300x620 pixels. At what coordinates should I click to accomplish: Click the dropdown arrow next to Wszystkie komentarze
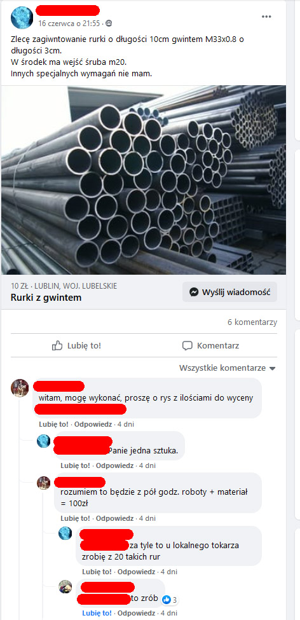pos(272,369)
